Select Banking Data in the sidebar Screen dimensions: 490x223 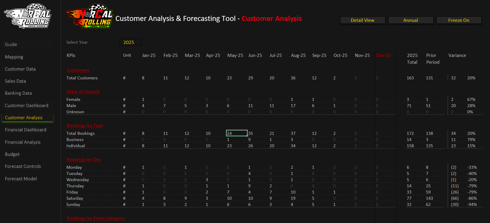pyautogui.click(x=18, y=93)
